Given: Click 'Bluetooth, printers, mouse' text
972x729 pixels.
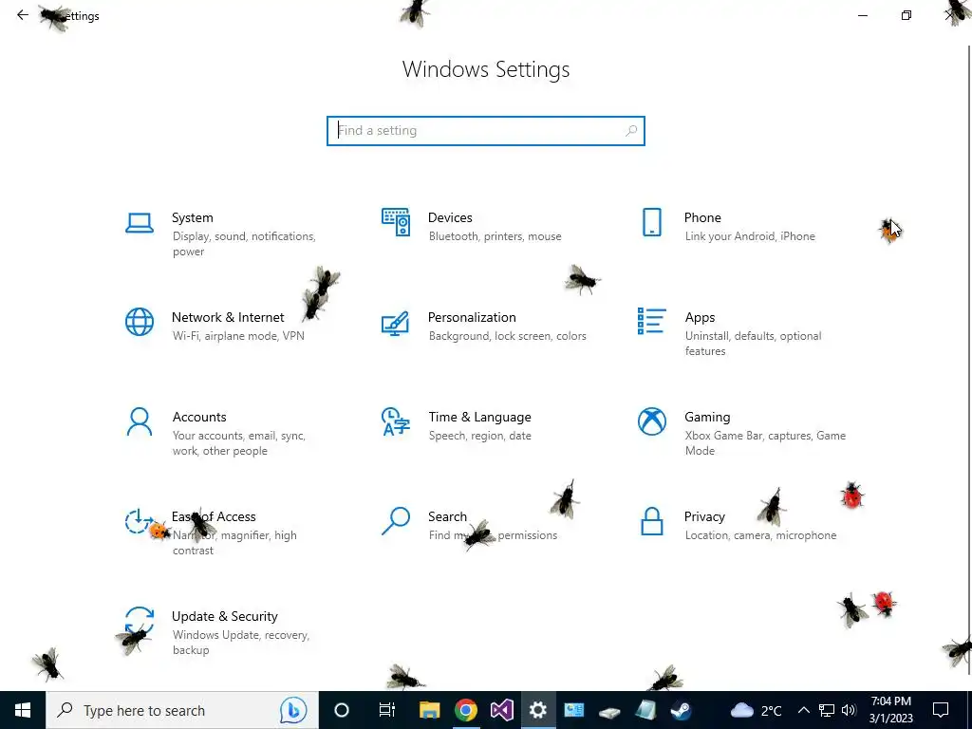Looking at the screenshot, I should click(495, 236).
